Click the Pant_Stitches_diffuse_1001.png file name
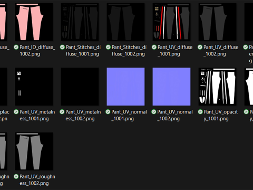253x190 pixels. (x=83, y=51)
